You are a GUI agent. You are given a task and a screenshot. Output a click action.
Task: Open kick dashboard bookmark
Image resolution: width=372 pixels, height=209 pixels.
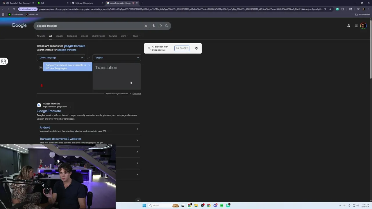pos(16,15)
